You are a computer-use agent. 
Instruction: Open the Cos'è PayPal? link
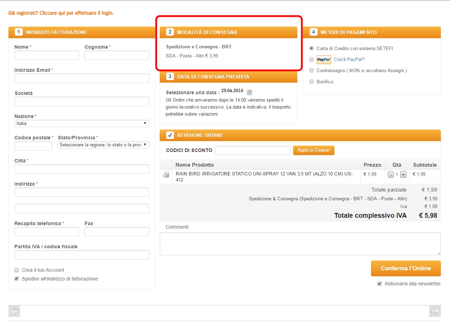349,60
